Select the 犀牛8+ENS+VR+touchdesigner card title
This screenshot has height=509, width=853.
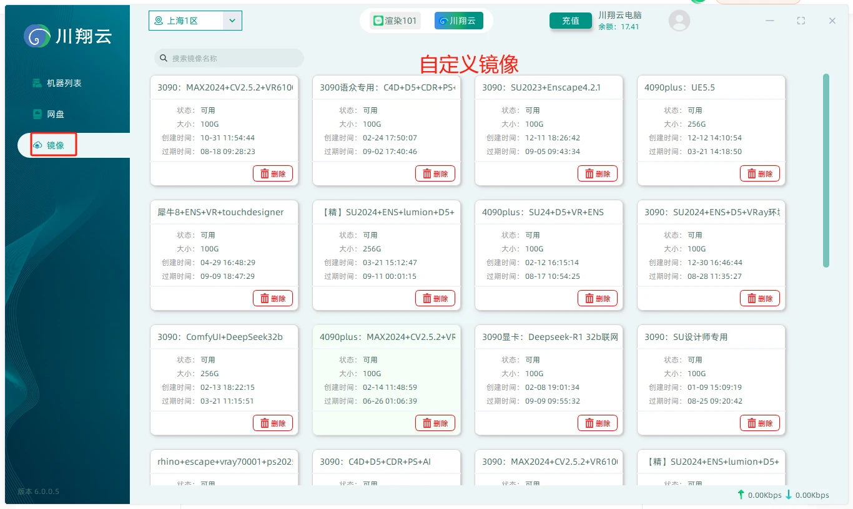tap(220, 212)
